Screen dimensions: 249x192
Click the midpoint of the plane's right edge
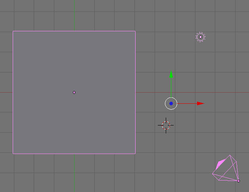click(x=135, y=92)
